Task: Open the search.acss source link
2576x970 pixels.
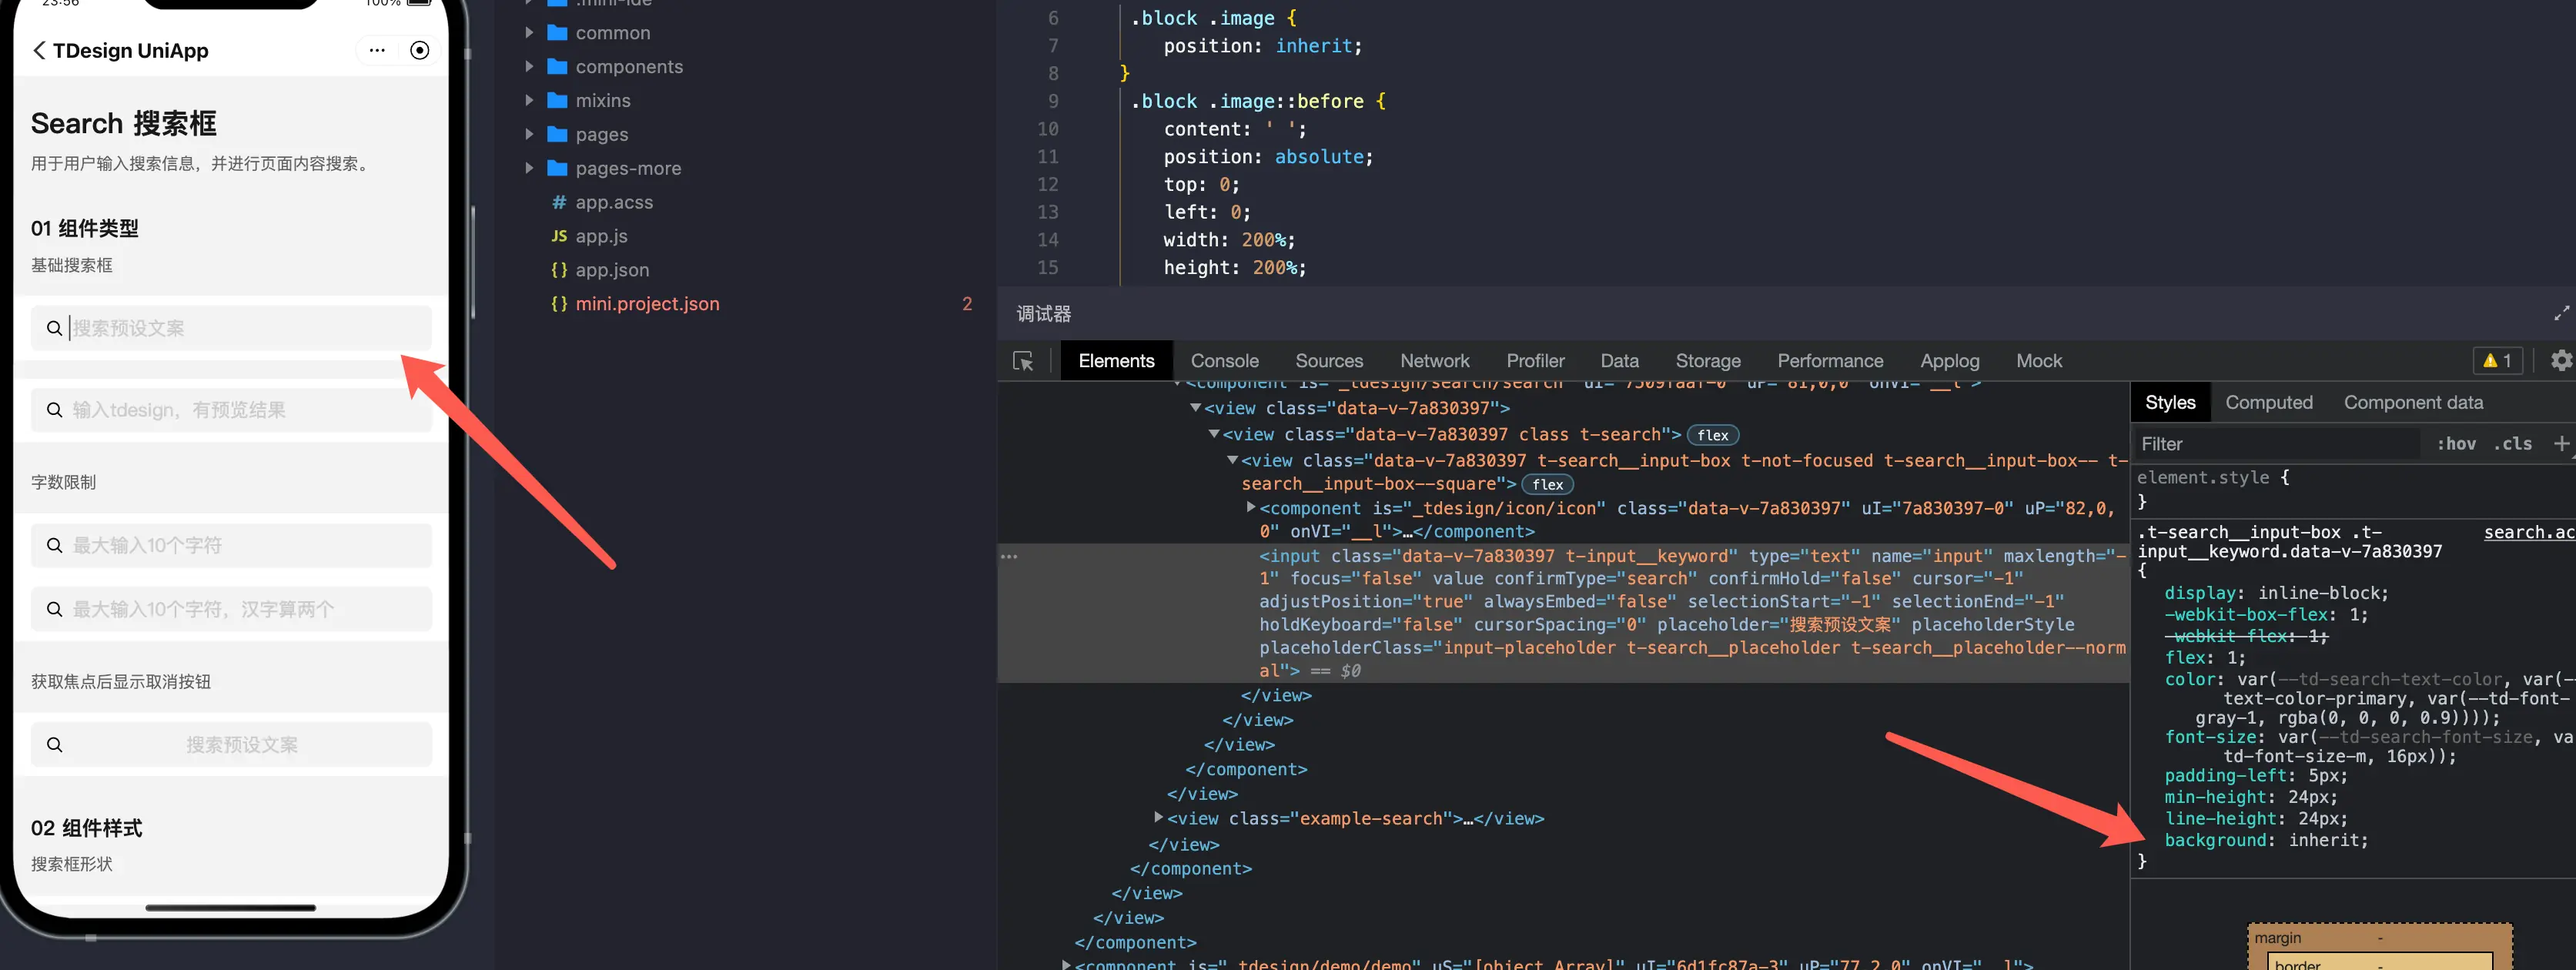Action: (x=2528, y=532)
